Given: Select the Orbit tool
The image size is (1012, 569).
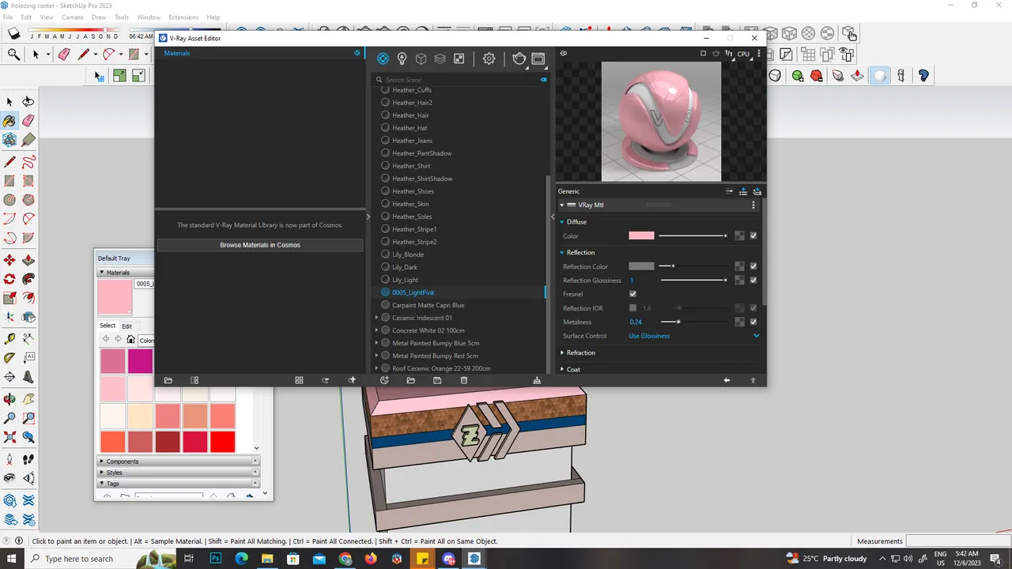Looking at the screenshot, I should 9,399.
